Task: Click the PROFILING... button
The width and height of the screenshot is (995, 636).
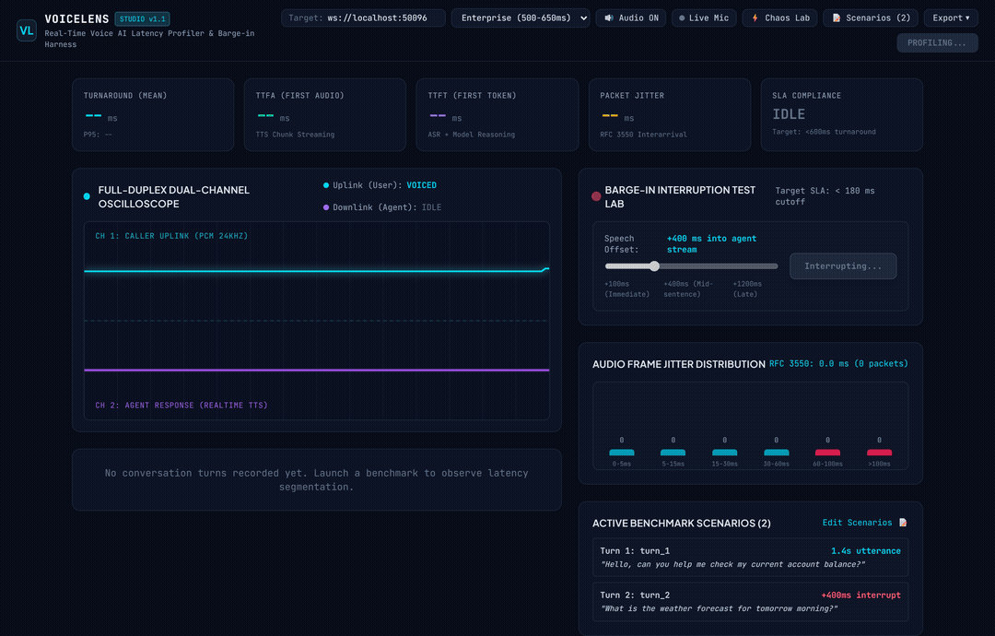Action: coord(937,43)
